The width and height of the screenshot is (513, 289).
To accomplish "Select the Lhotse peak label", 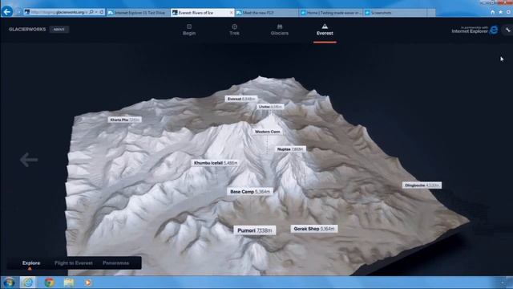I will [270, 107].
